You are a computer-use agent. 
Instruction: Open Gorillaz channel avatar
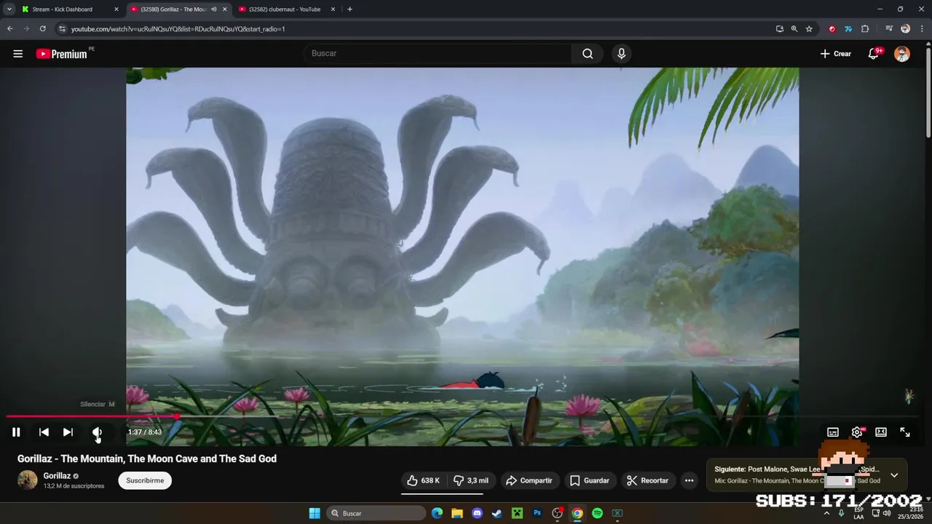coord(28,480)
